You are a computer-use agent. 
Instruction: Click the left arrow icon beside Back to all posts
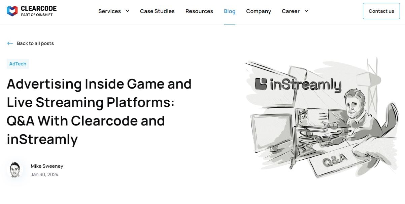(10, 43)
